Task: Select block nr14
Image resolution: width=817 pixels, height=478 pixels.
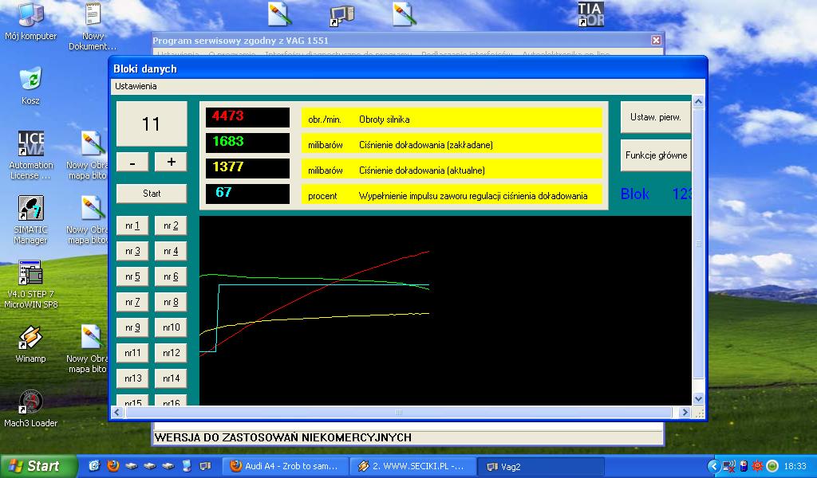Action: 171,378
